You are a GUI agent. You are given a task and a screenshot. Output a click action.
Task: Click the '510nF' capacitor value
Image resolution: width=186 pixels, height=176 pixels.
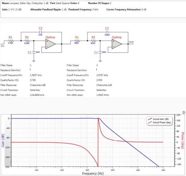tap(107, 35)
